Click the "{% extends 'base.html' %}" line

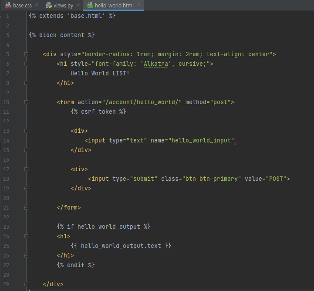pyautogui.click(x=72, y=16)
